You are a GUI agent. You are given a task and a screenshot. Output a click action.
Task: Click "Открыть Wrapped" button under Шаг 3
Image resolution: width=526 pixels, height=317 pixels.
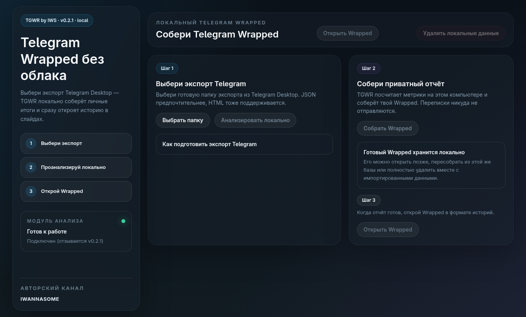tap(388, 230)
